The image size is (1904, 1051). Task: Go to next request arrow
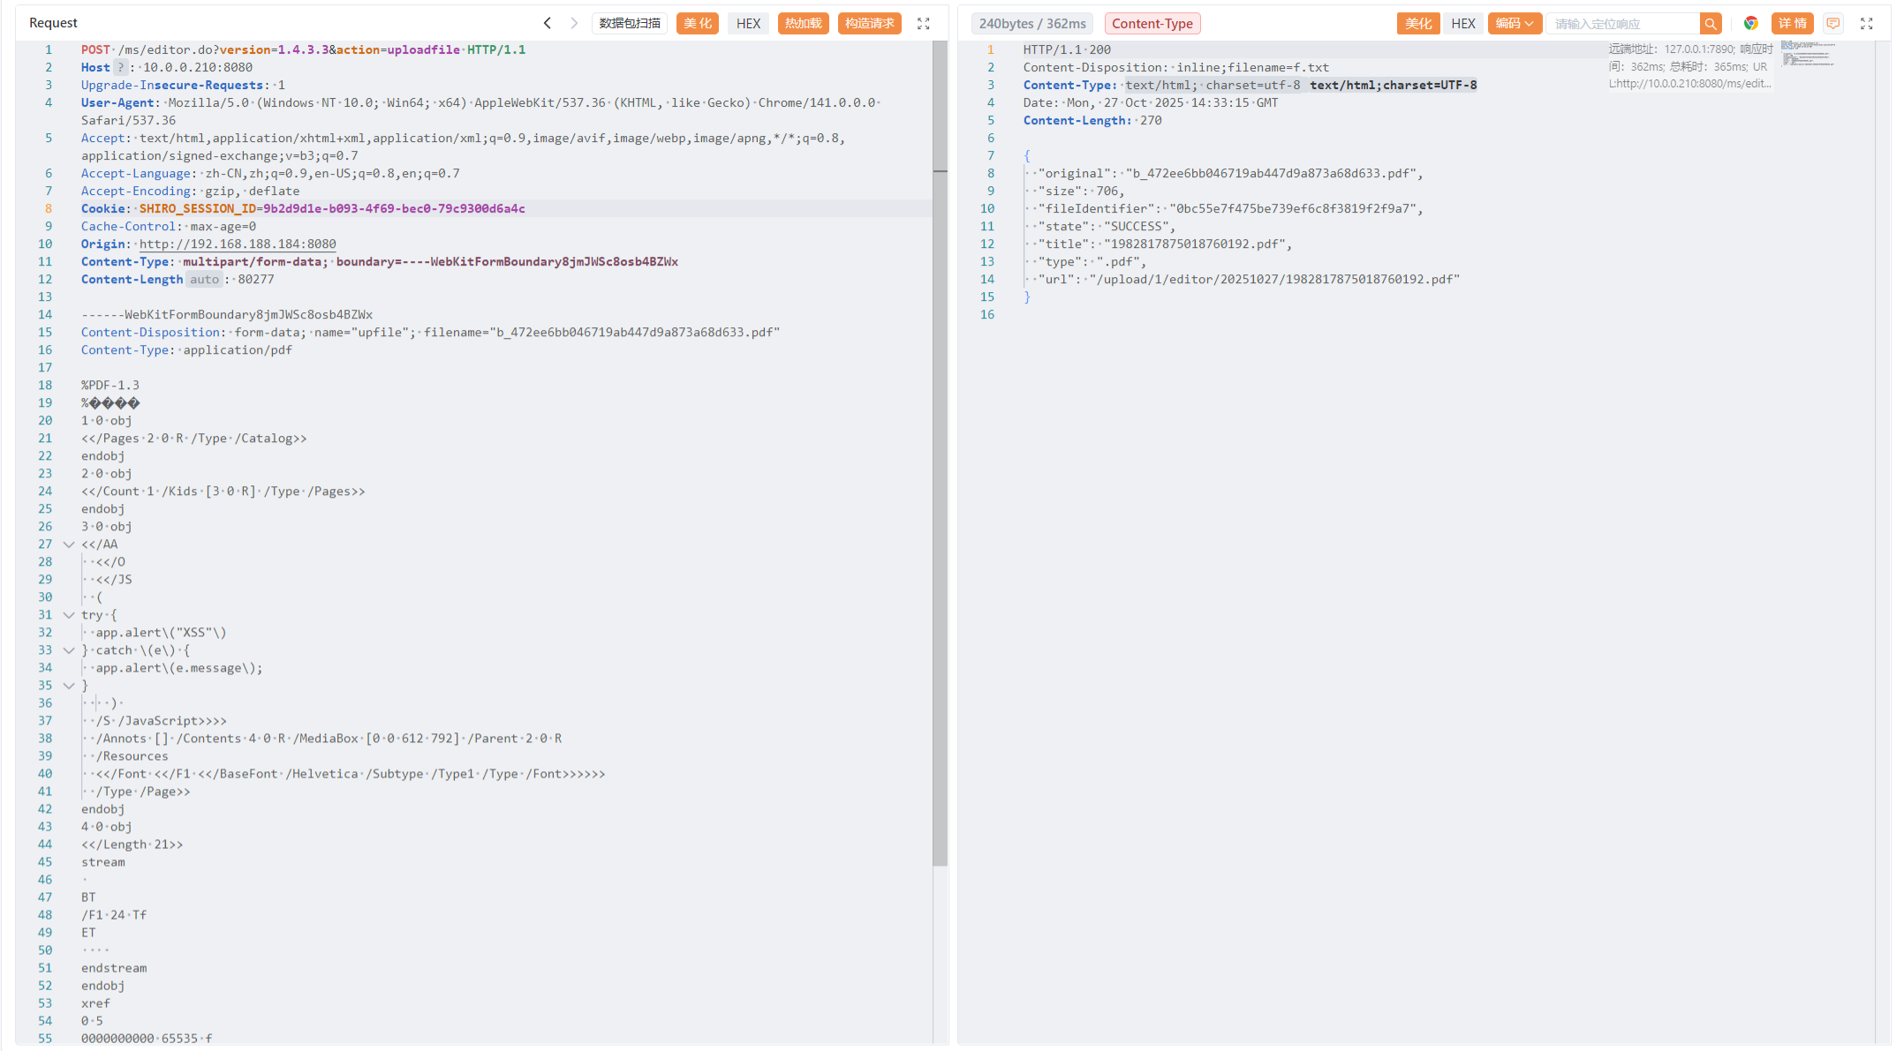tap(574, 24)
